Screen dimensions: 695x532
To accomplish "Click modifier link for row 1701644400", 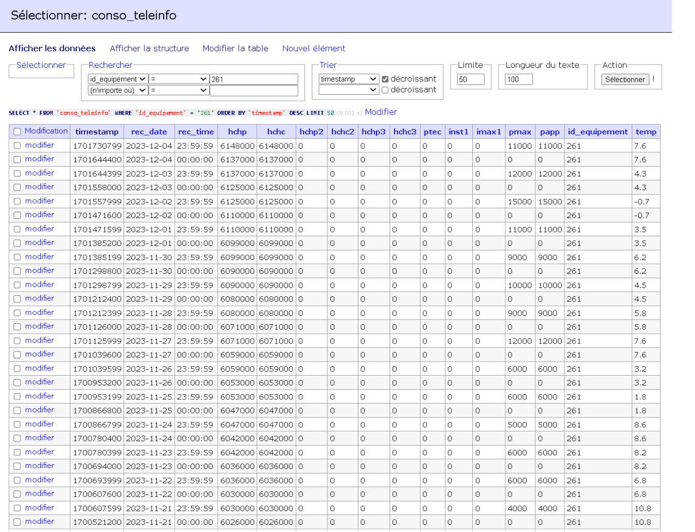I will coord(39,159).
